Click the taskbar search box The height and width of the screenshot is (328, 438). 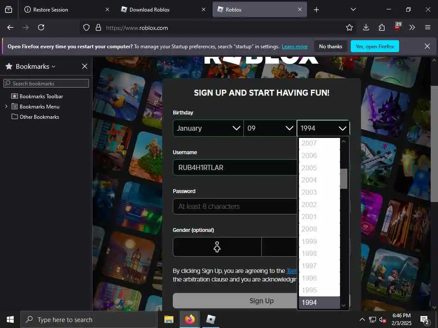coord(89,319)
